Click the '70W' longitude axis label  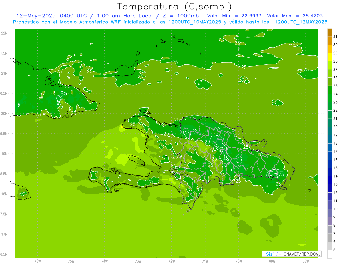click(x=239, y=261)
